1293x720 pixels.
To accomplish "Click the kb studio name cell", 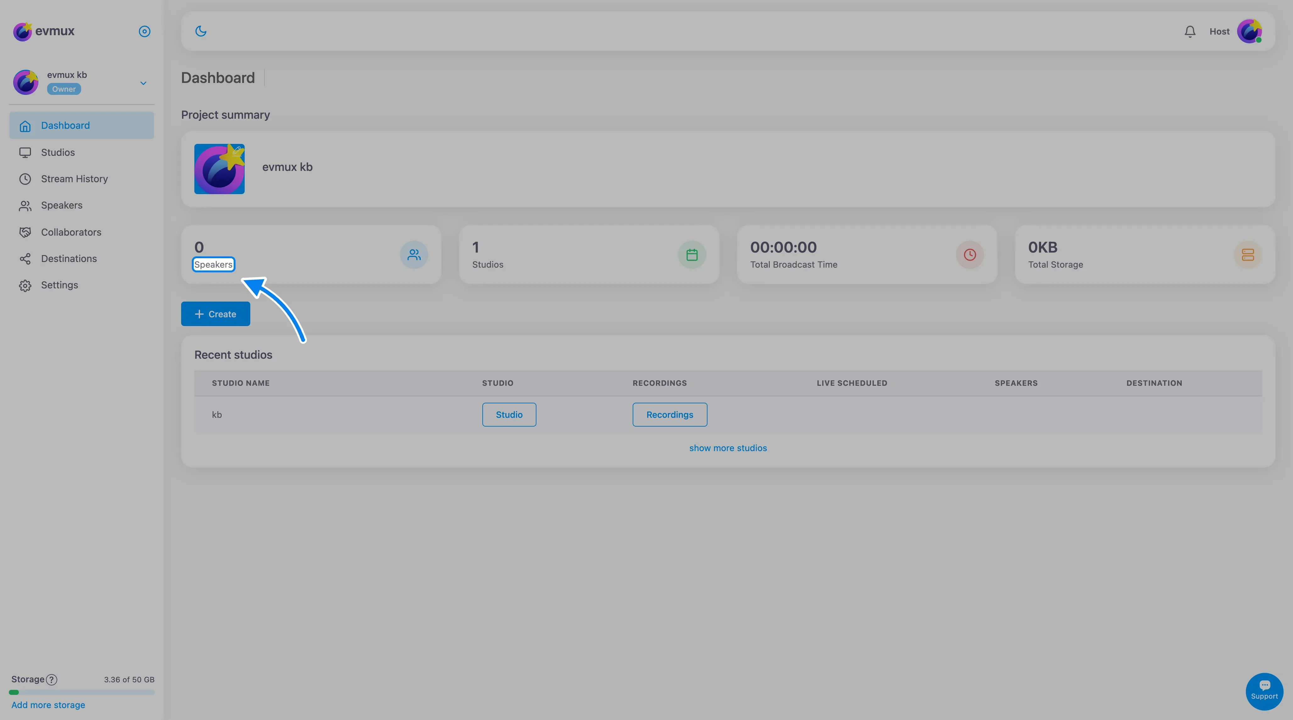I will (x=216, y=415).
